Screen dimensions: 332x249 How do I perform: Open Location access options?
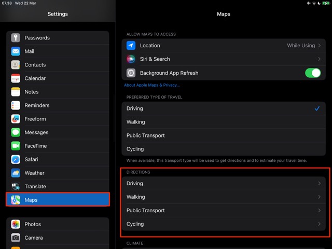click(223, 46)
